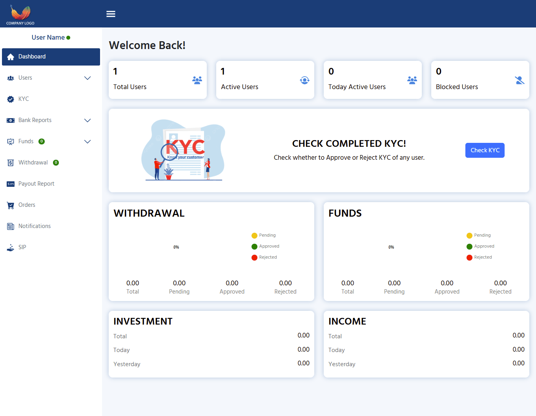Viewport: 536px width, 416px height.
Task: Click the Today Active Users icon
Action: tap(412, 80)
